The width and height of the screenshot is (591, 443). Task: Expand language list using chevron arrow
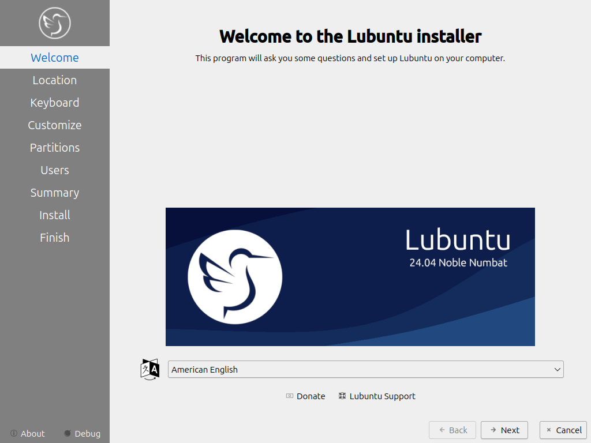coord(557,370)
